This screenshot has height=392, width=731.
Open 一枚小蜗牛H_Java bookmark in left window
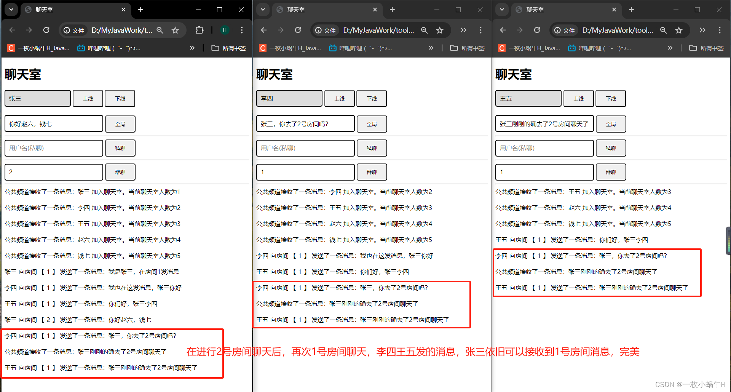point(39,48)
